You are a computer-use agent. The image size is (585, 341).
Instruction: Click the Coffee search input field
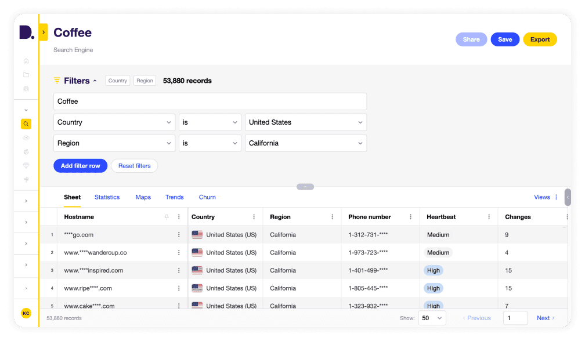[210, 101]
